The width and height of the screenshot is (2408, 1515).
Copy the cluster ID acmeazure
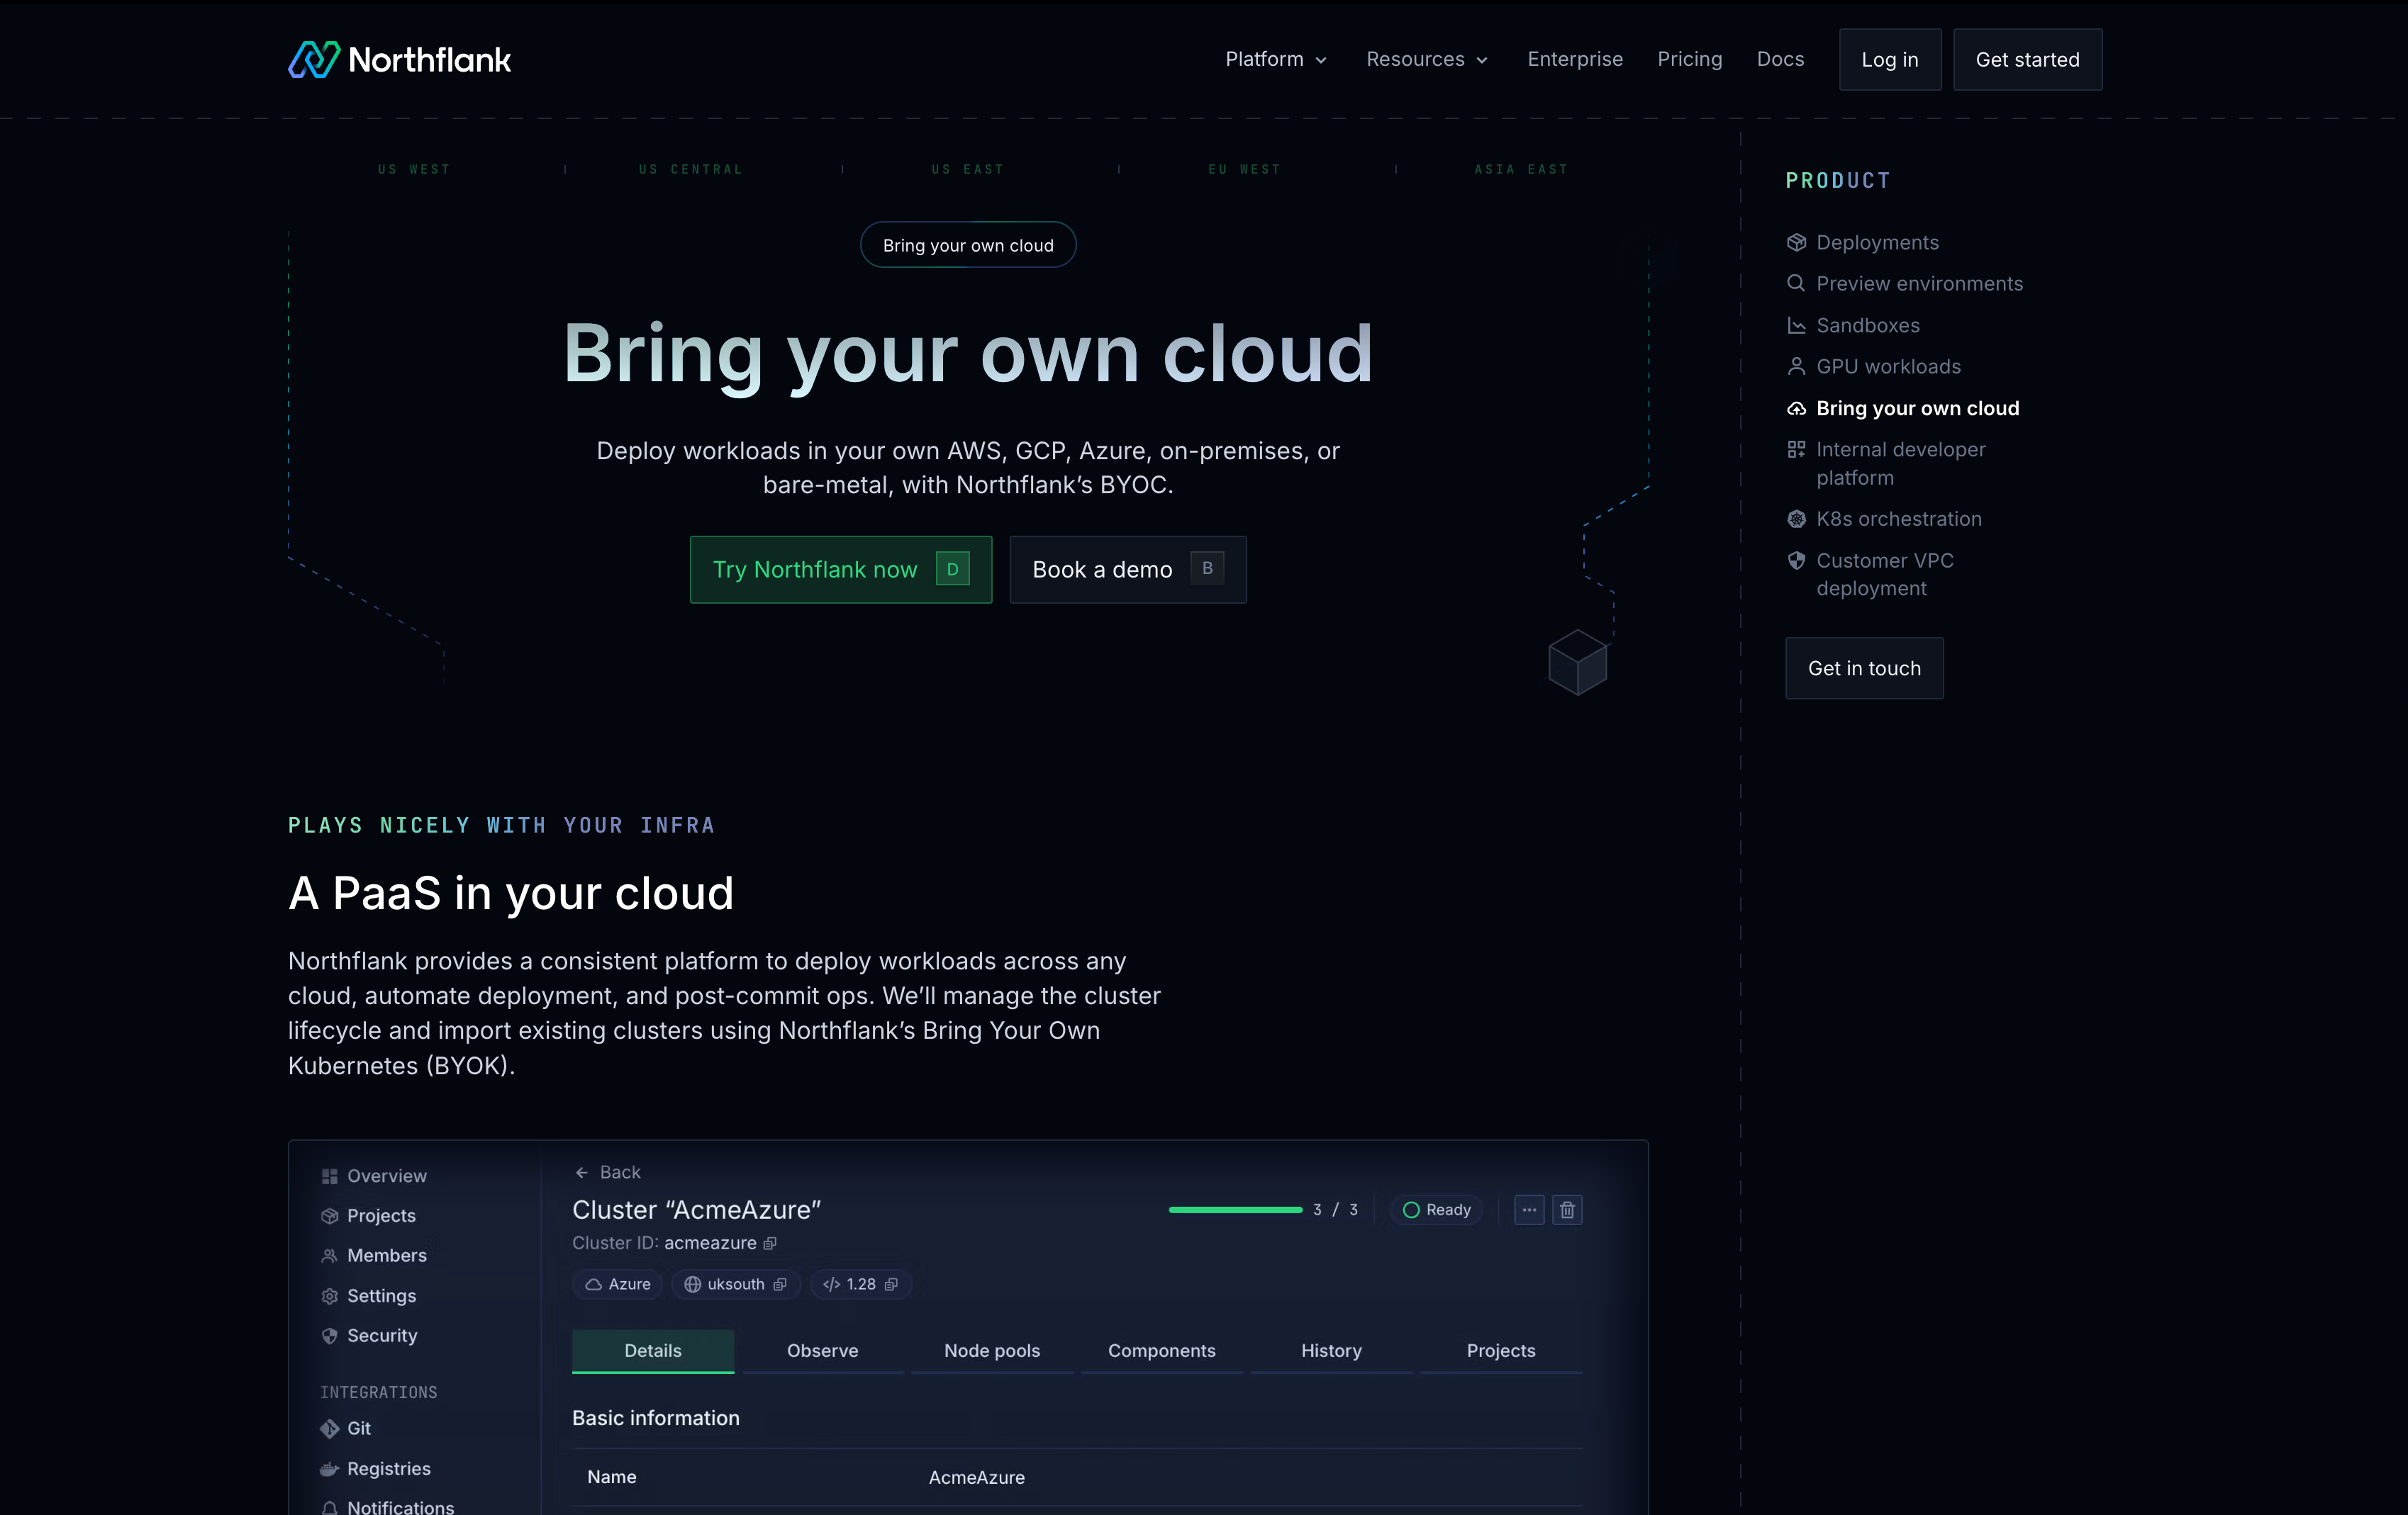tap(770, 1243)
